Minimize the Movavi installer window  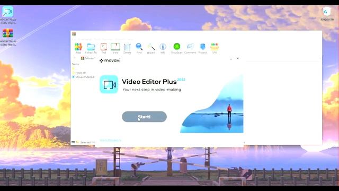pyautogui.click(x=231, y=58)
